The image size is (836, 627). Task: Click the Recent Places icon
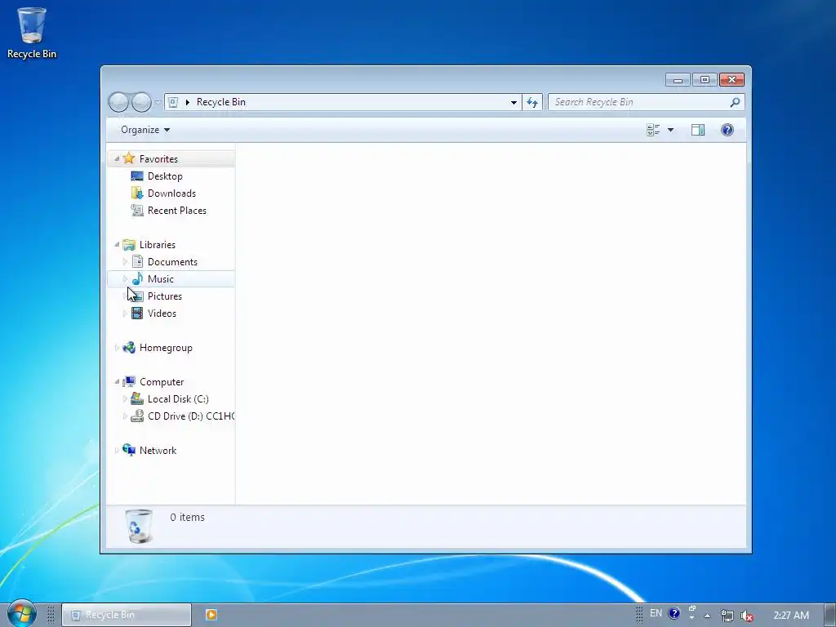[137, 210]
